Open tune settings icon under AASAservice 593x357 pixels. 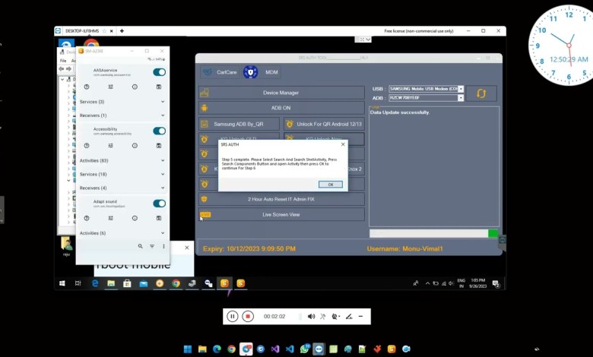111,87
